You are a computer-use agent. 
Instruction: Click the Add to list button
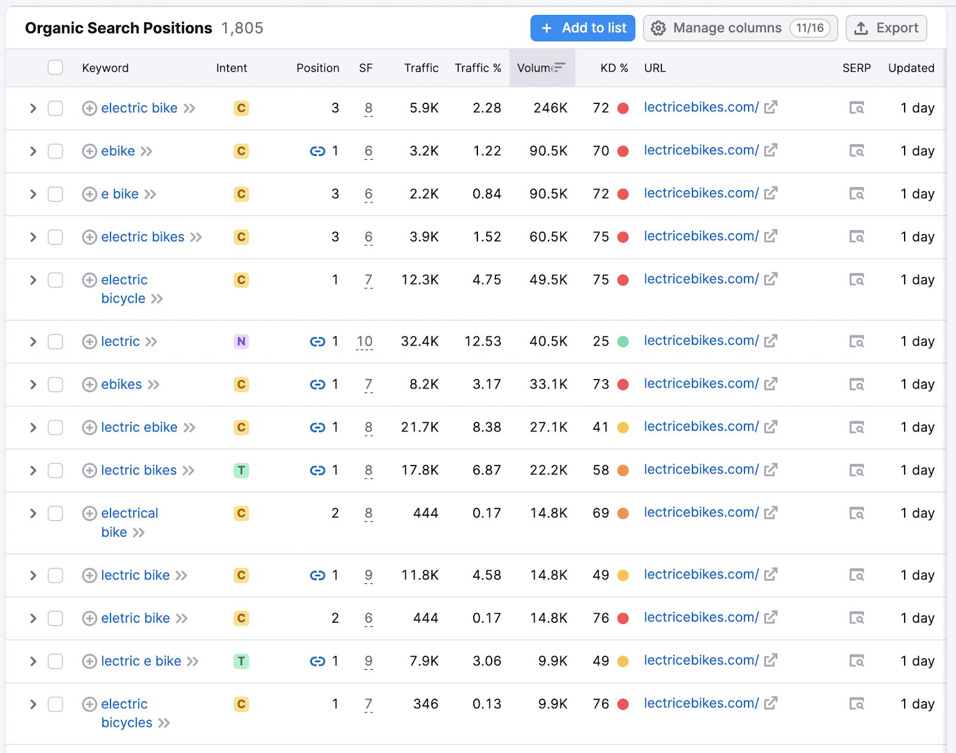(583, 28)
